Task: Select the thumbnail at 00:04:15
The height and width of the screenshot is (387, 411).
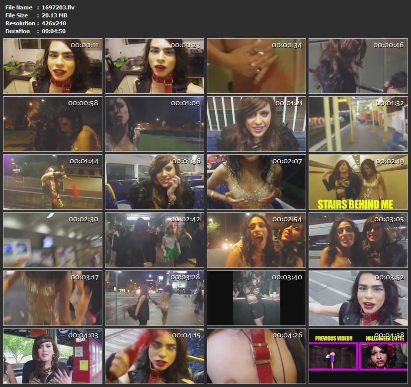Action: coord(154,356)
